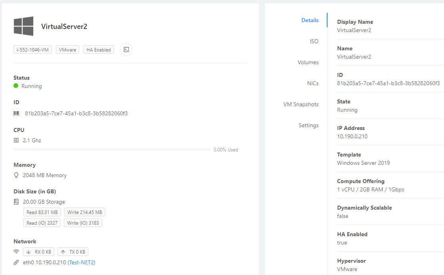The width and height of the screenshot is (444, 275).
Task: Click the storage icon beside 20.00 GB Storage
Action: [16, 201]
